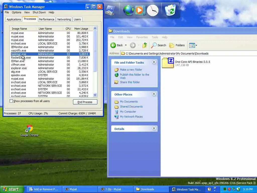Click the 3:19 PM system clock

pyautogui.click(x=248, y=189)
